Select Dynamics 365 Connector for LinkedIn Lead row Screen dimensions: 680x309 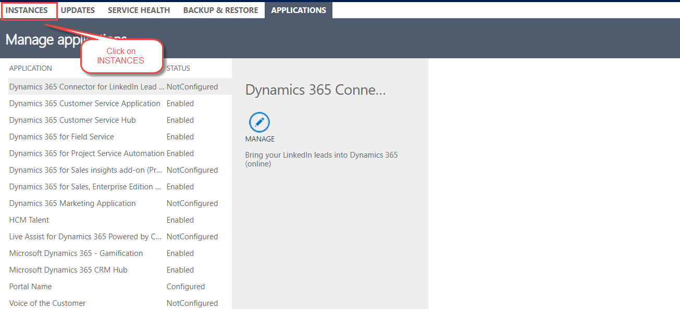(x=120, y=87)
